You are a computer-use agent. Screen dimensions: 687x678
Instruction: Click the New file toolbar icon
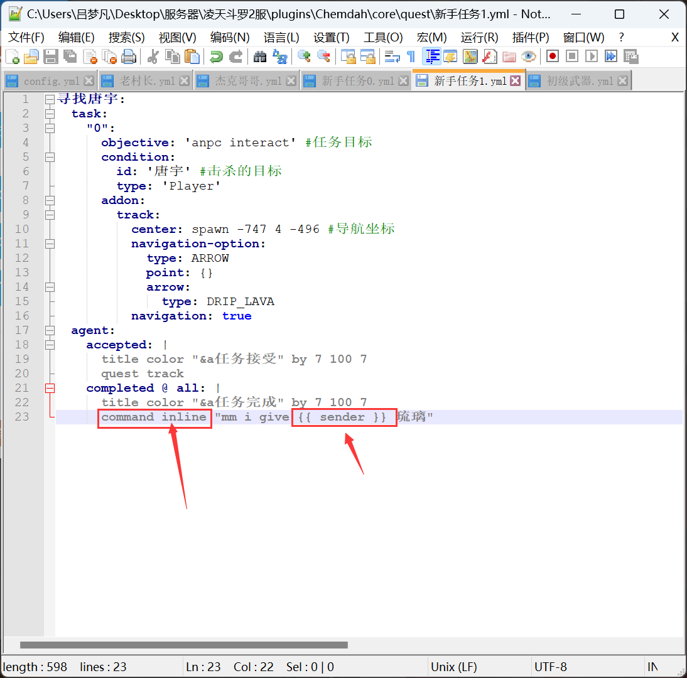[12, 56]
